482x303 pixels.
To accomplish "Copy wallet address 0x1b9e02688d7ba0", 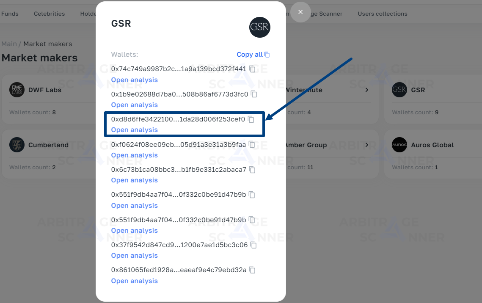I will pos(254,94).
